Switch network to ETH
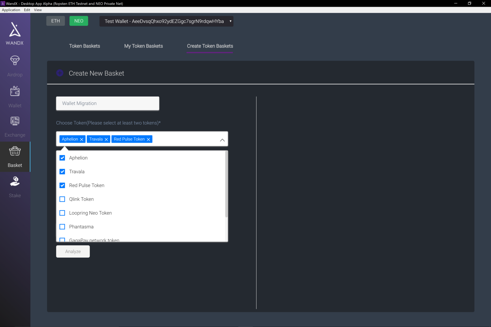491x327 pixels. 56,21
